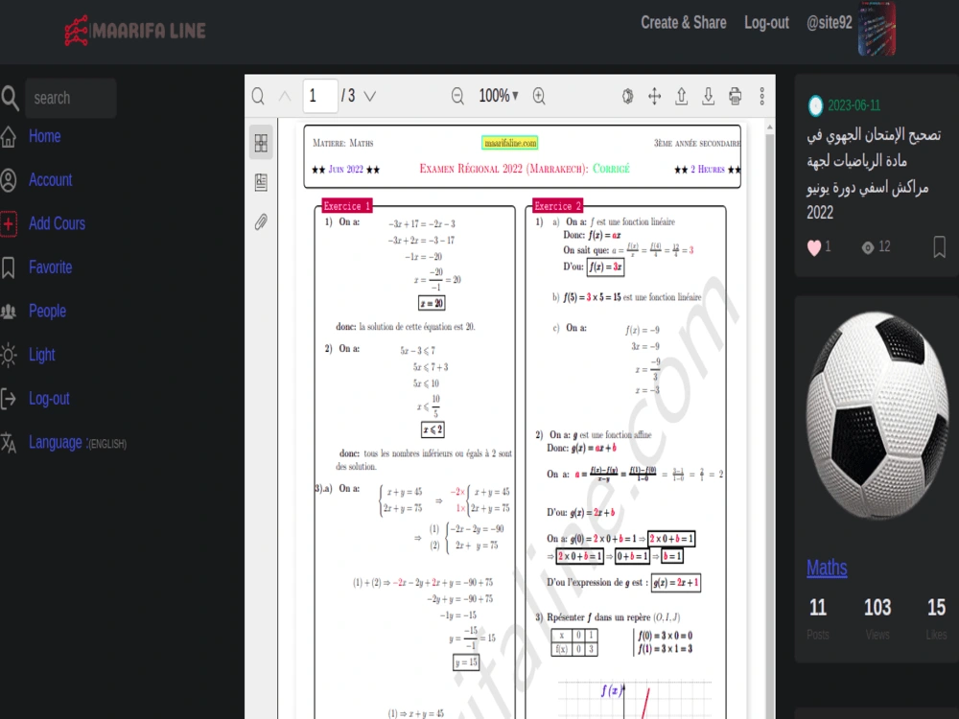This screenshot has width=959, height=719.
Task: Click the Account profile icon
Action: [9, 180]
